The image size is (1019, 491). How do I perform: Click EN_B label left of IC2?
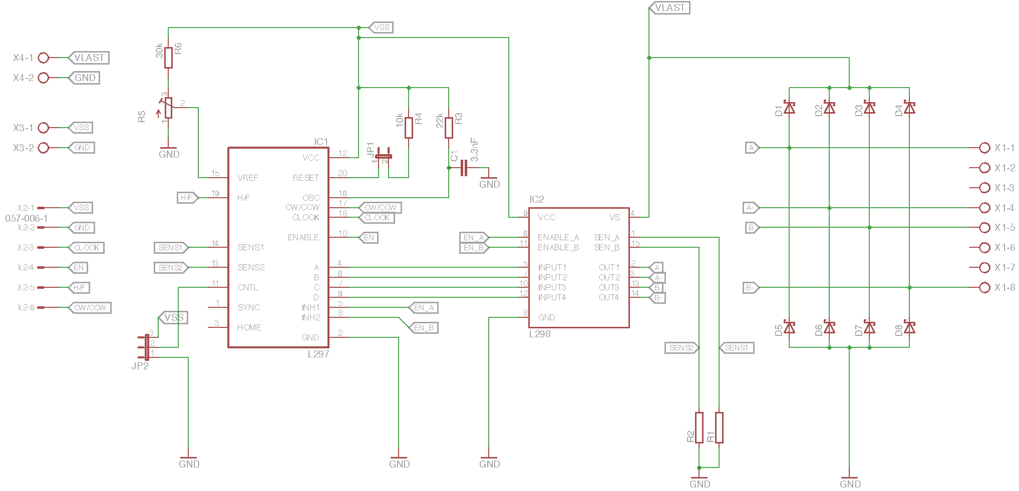coord(474,248)
